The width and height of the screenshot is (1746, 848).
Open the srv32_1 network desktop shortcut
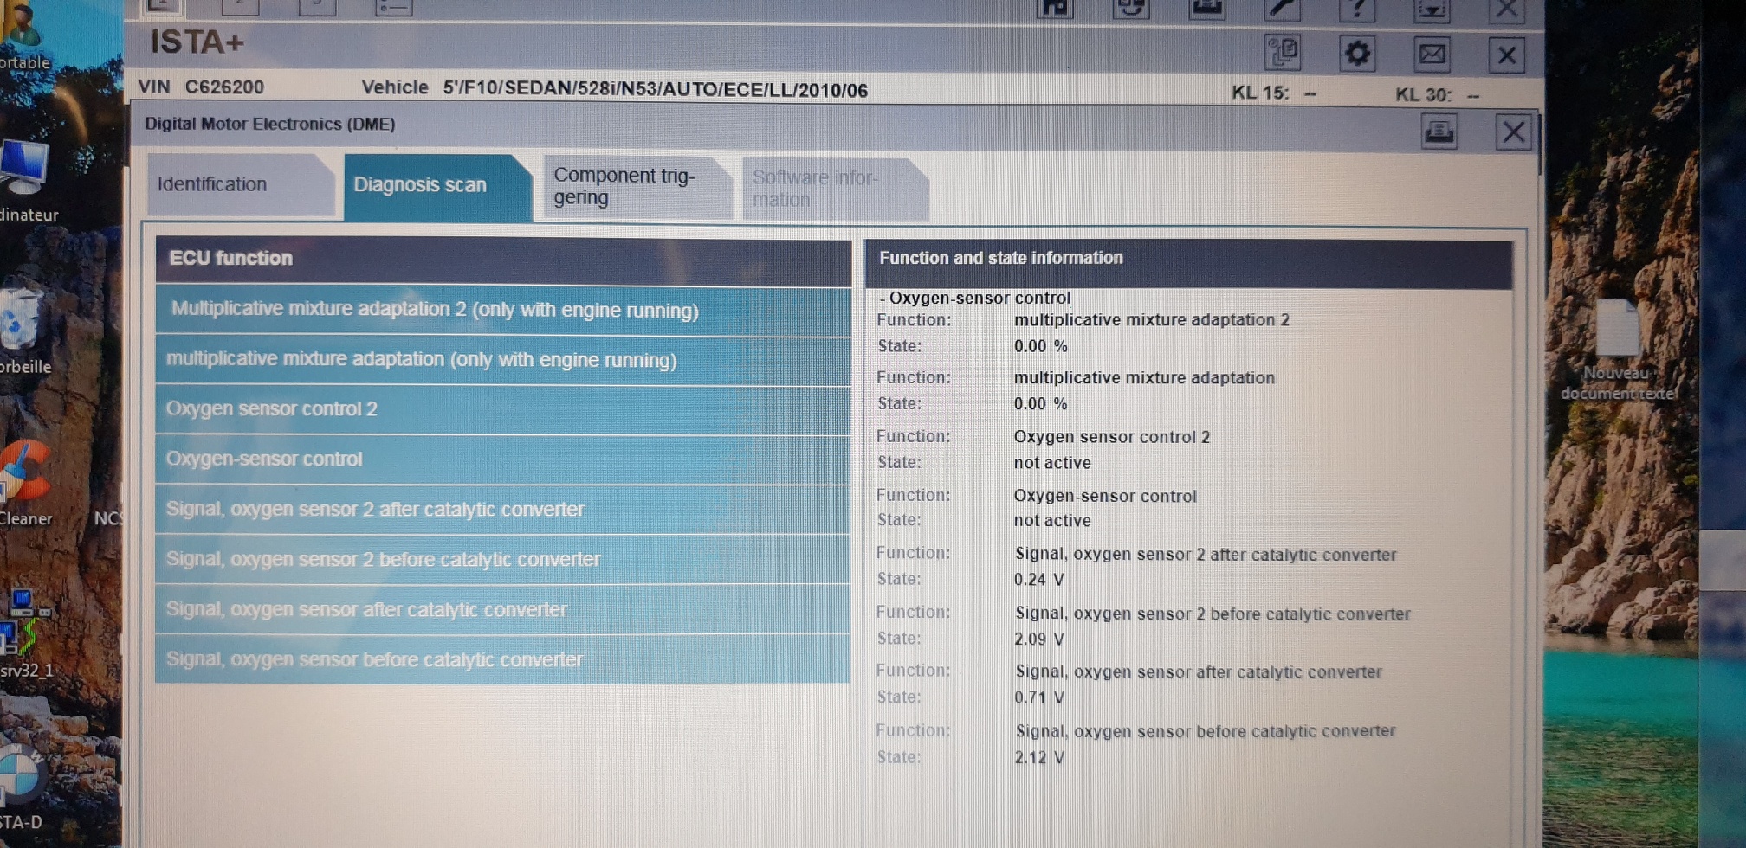(x=24, y=633)
